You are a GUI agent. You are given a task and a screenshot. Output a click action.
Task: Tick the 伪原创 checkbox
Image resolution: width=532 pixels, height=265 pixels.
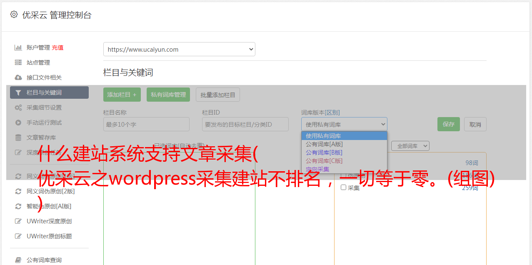pos(343,175)
